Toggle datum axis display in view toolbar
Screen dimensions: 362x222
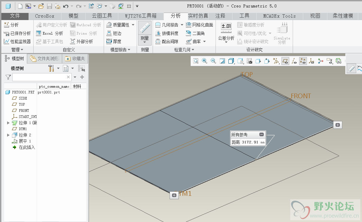294,61
